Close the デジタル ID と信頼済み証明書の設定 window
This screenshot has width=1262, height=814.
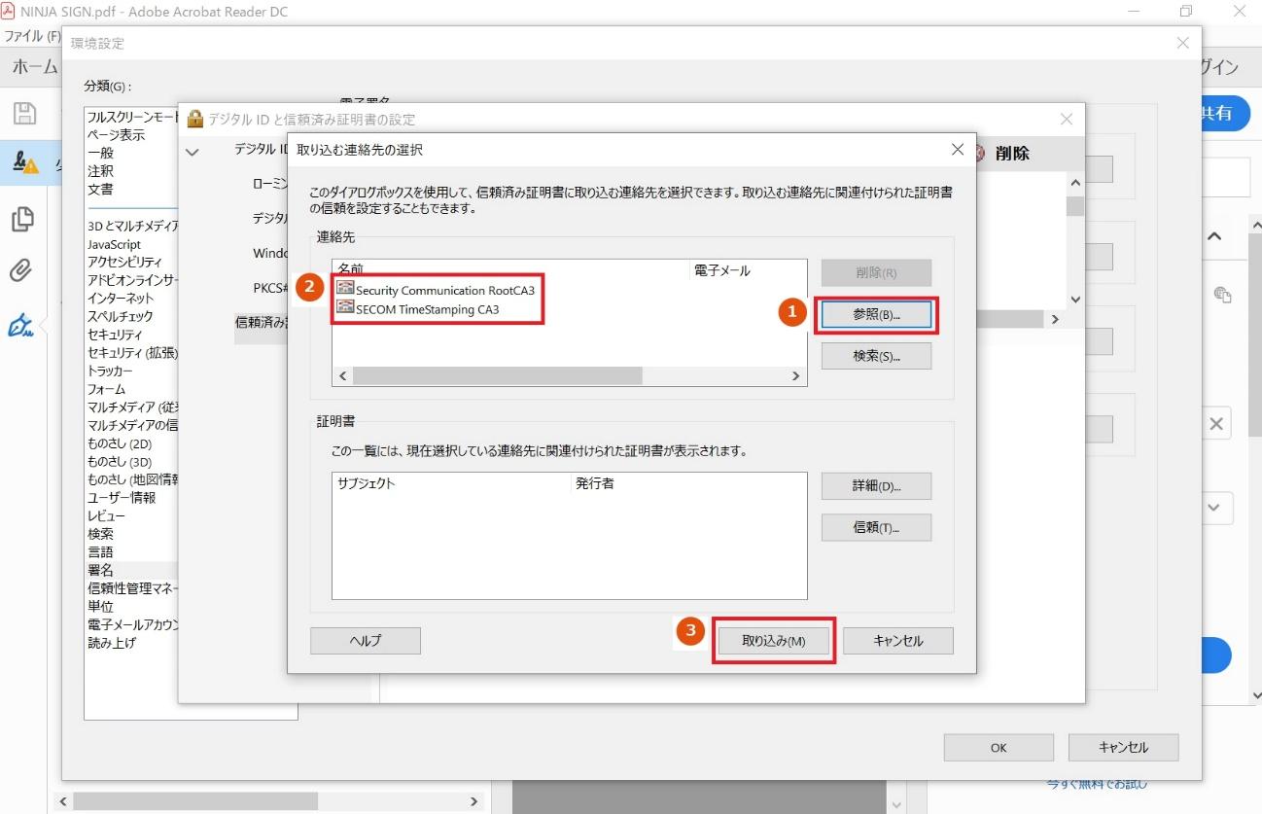pos(1067,119)
